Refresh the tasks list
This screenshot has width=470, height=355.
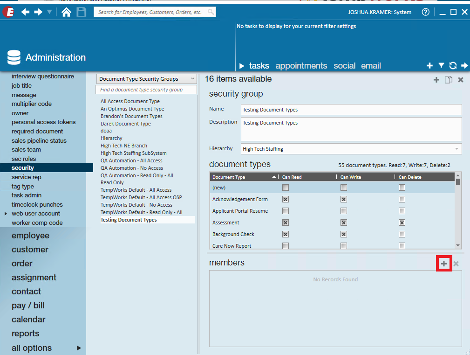453,65
